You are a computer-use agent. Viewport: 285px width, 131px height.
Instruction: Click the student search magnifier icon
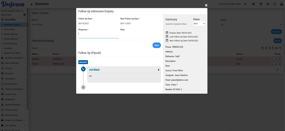pyautogui.click(x=245, y=4)
